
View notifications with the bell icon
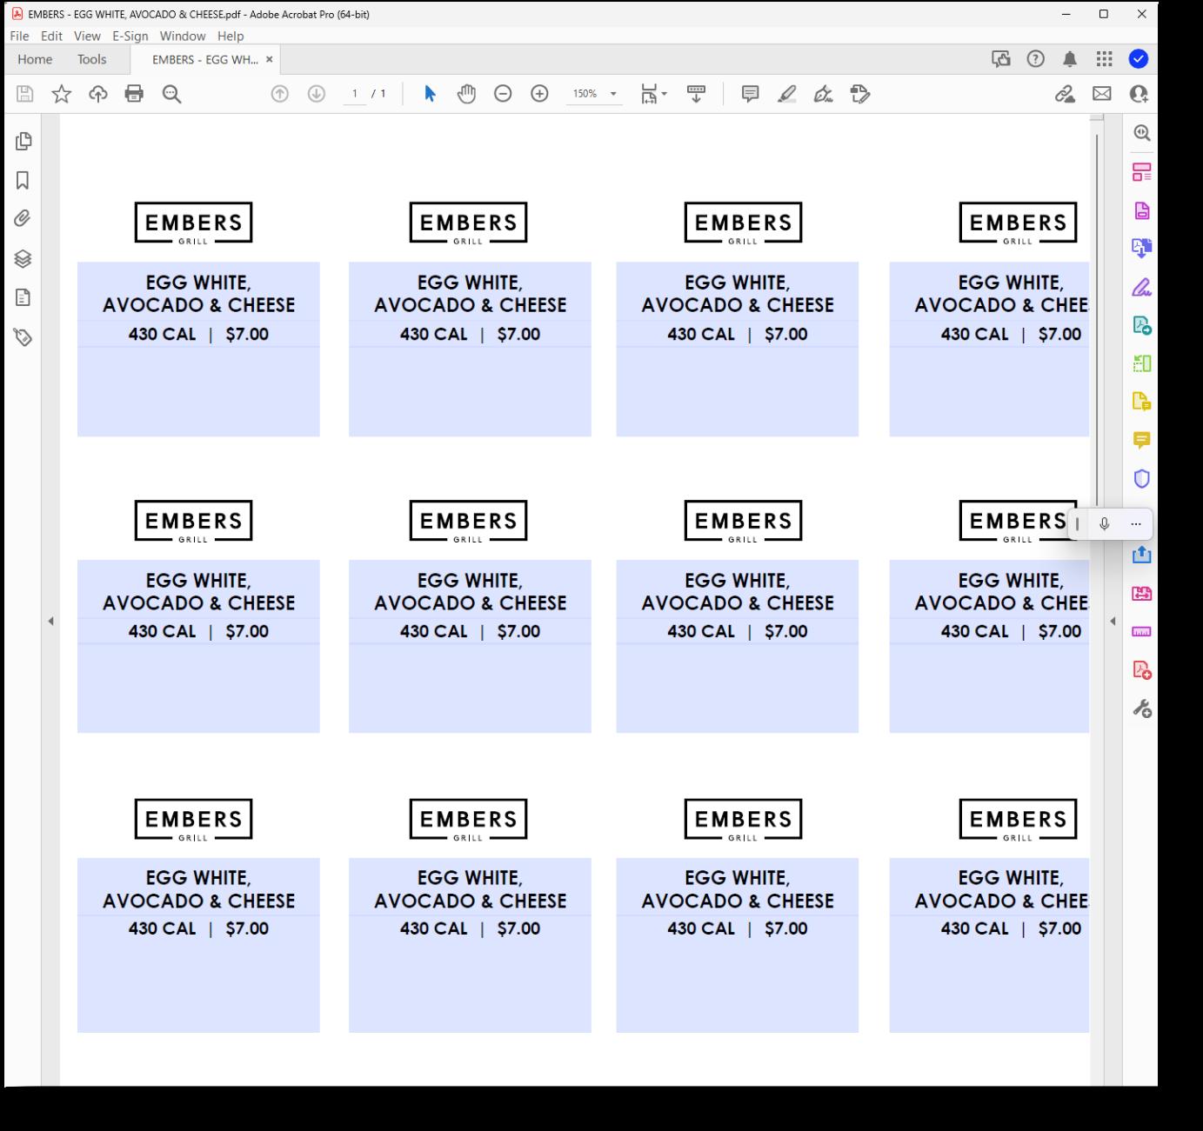pyautogui.click(x=1070, y=59)
